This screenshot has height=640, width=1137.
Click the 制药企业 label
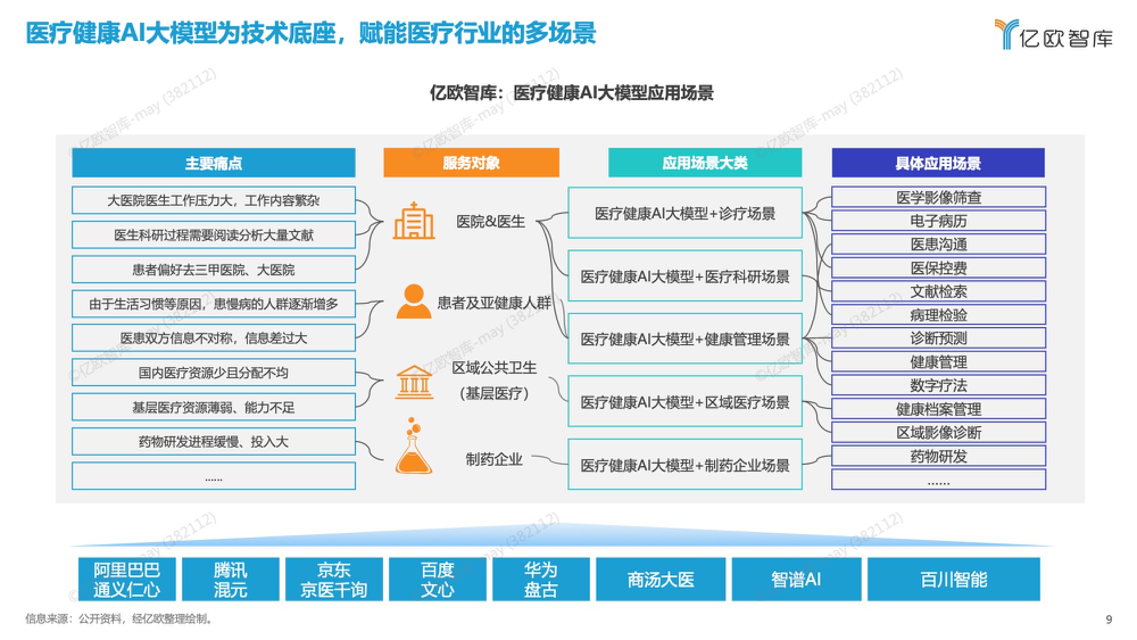point(493,459)
